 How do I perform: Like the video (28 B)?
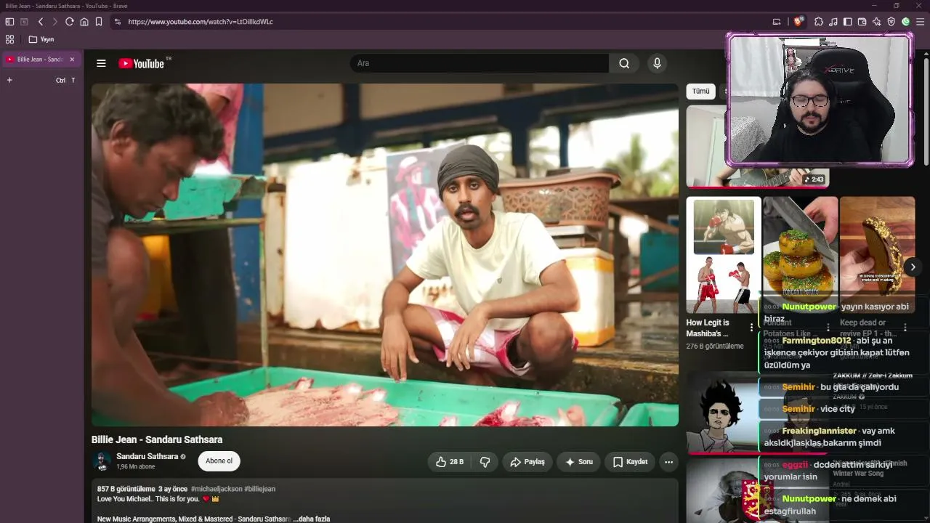(450, 462)
